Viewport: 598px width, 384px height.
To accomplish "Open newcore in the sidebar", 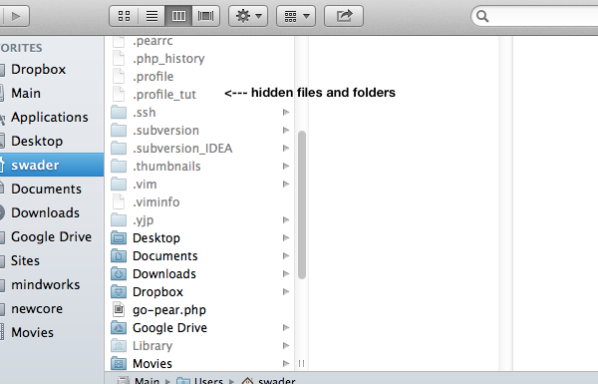I will (x=37, y=309).
